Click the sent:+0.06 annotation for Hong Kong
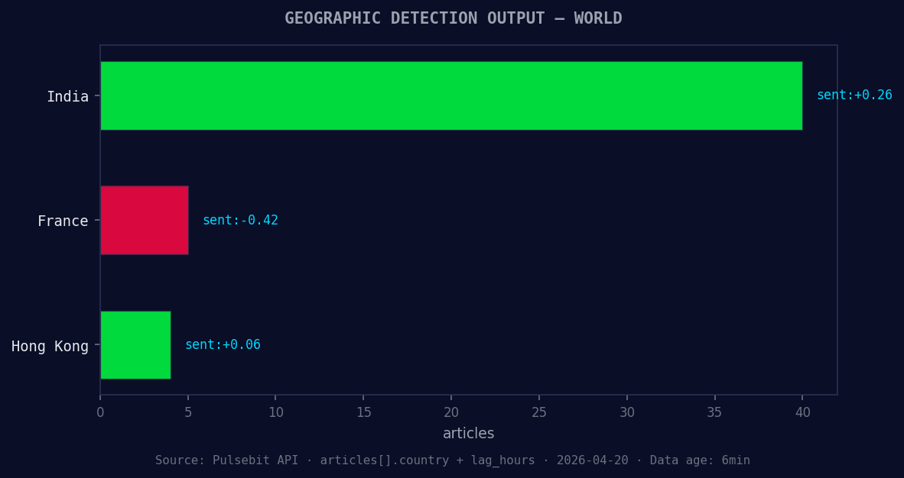This screenshot has width=904, height=478. tap(223, 344)
